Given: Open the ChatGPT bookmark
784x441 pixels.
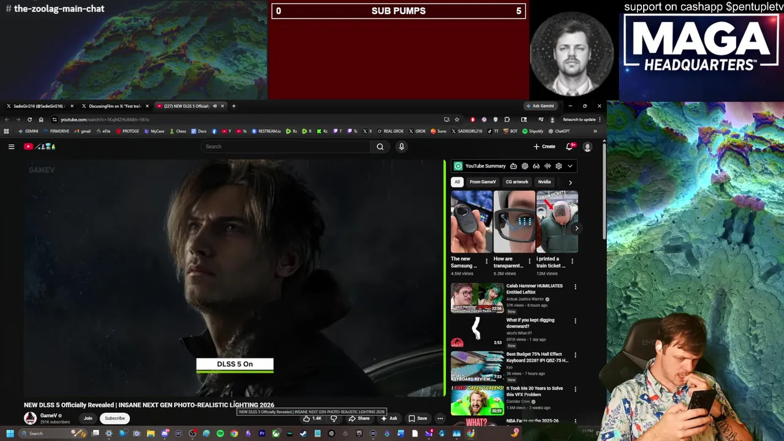Looking at the screenshot, I should point(559,131).
